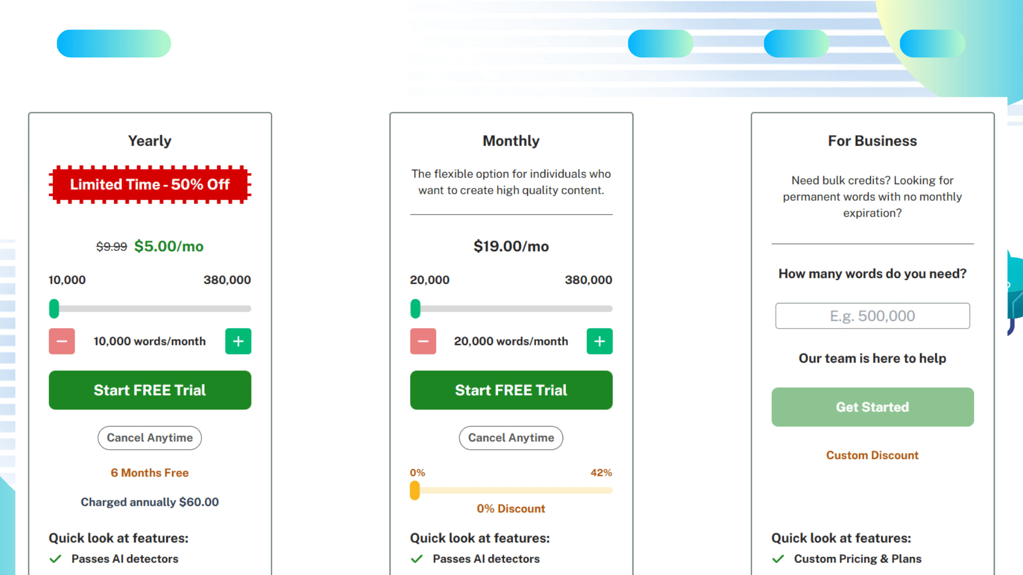Click Start FREE Trial on the Monthly plan
Viewport: 1023px width, 575px height.
point(510,390)
